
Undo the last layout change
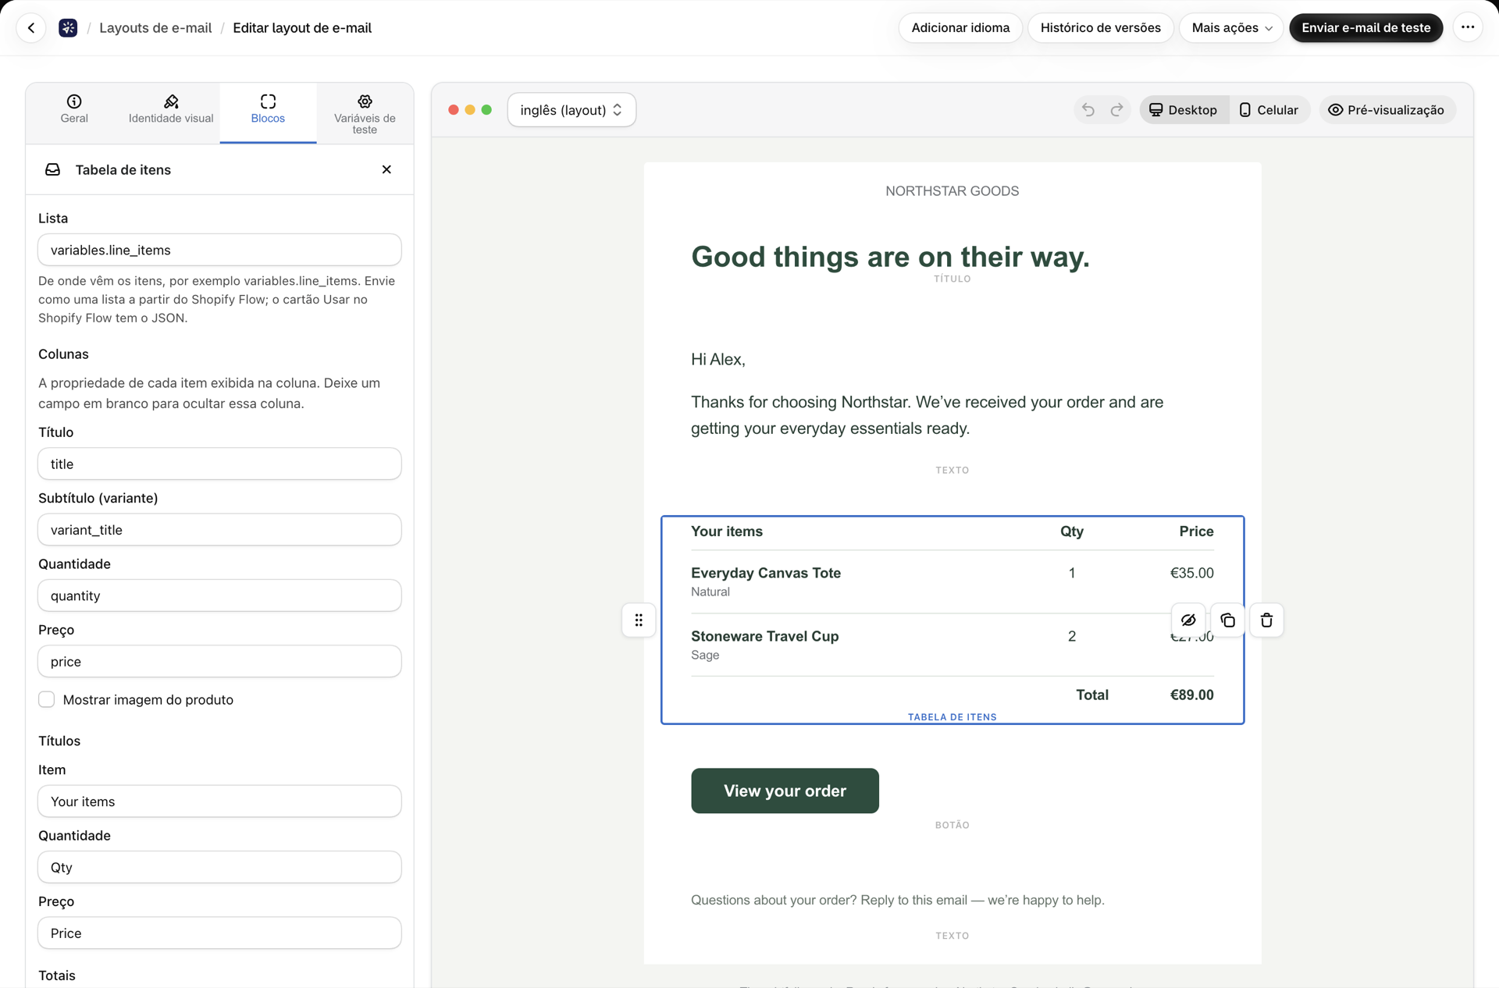(x=1088, y=110)
